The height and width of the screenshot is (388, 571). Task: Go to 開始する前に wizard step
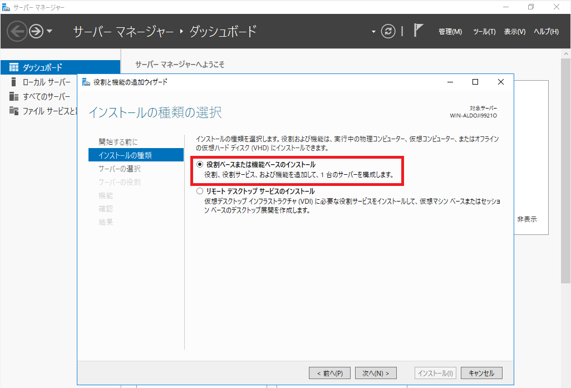[x=118, y=142]
